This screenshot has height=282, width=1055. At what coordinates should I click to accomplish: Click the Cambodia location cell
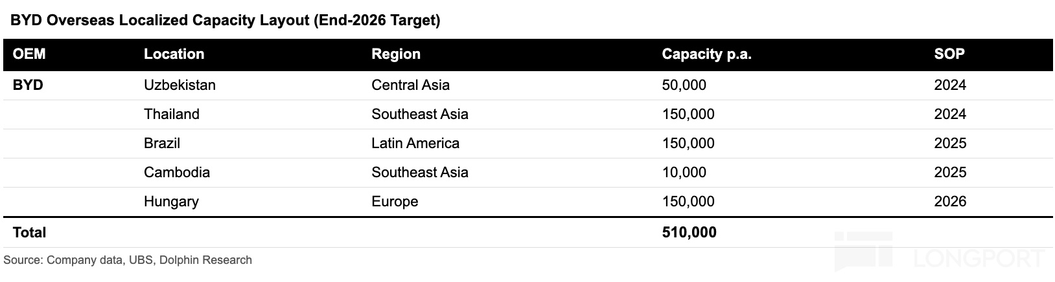click(x=177, y=173)
